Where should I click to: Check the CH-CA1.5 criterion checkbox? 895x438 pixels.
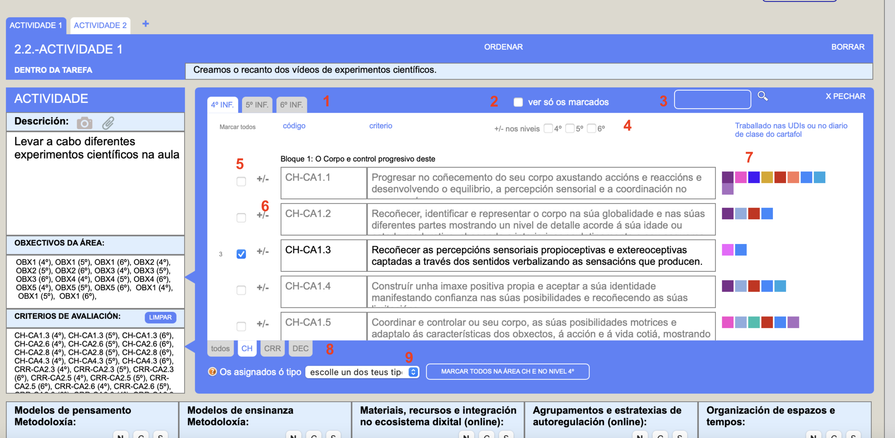tap(241, 327)
